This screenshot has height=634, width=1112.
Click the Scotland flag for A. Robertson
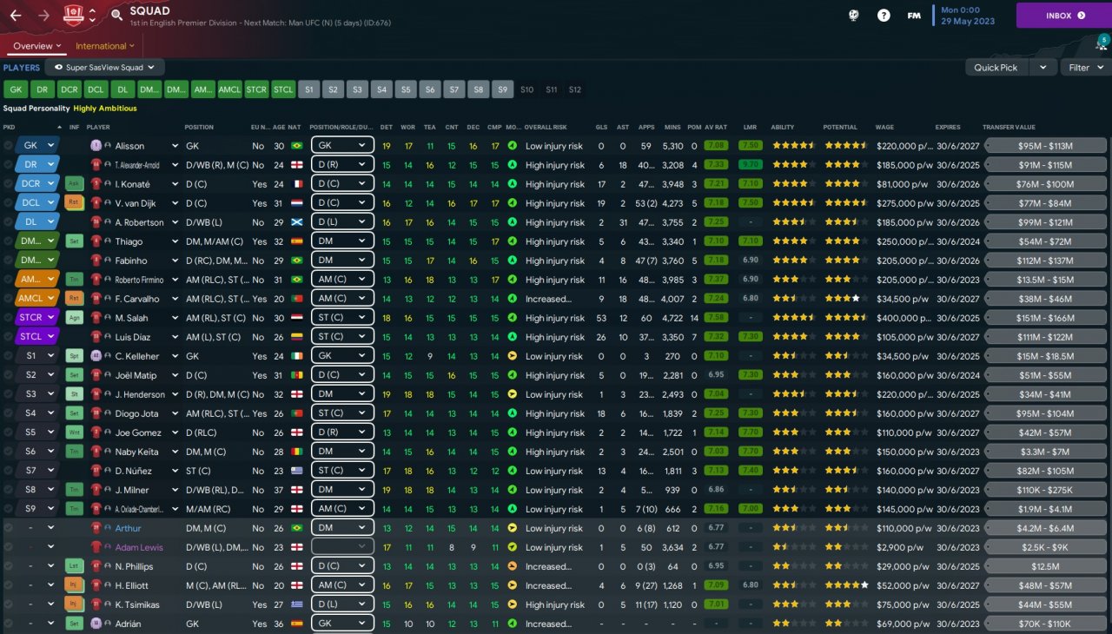tap(295, 222)
